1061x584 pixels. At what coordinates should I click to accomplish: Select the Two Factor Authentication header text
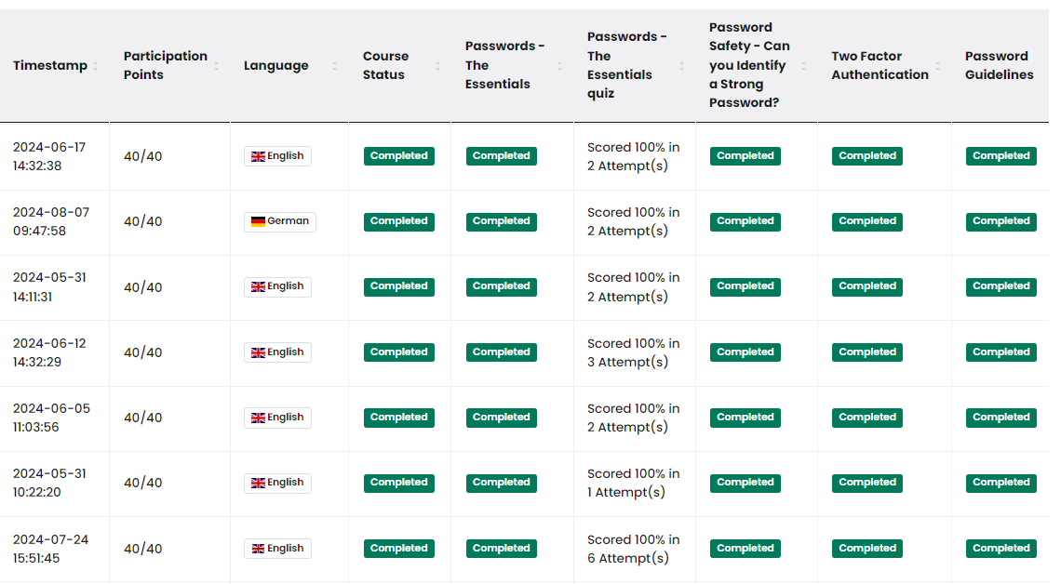880,66
